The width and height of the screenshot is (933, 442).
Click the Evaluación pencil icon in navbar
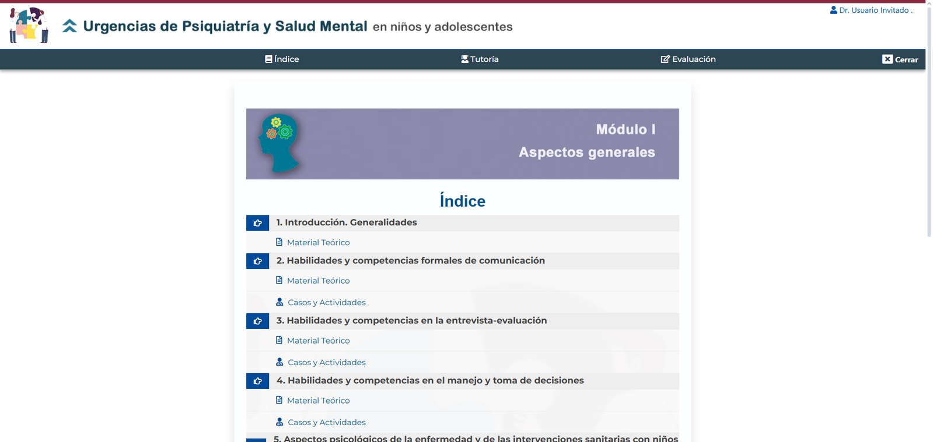(665, 59)
